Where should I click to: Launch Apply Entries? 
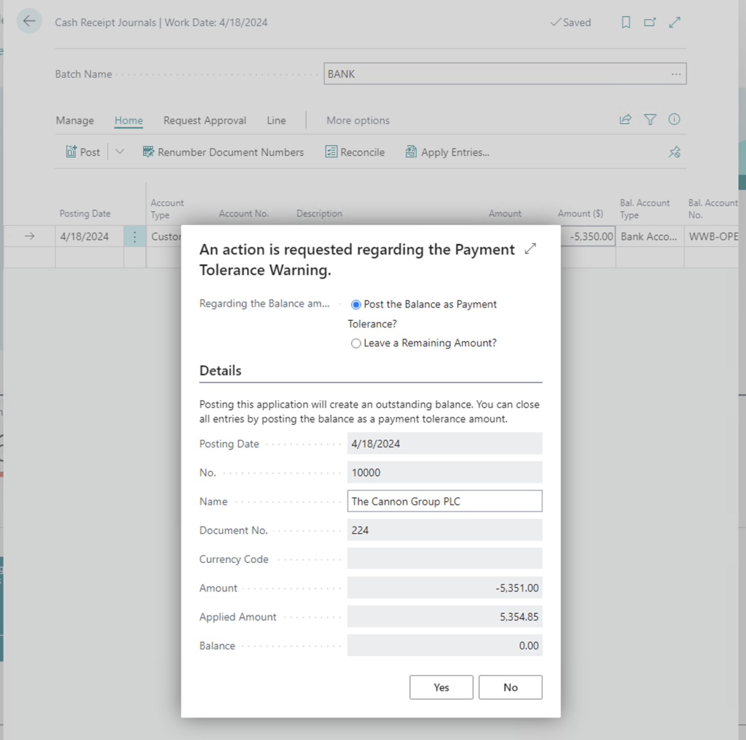click(x=447, y=152)
